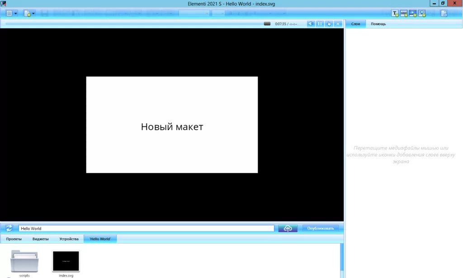Open the Проекты tab
The height and width of the screenshot is (278, 463).
coord(14,239)
